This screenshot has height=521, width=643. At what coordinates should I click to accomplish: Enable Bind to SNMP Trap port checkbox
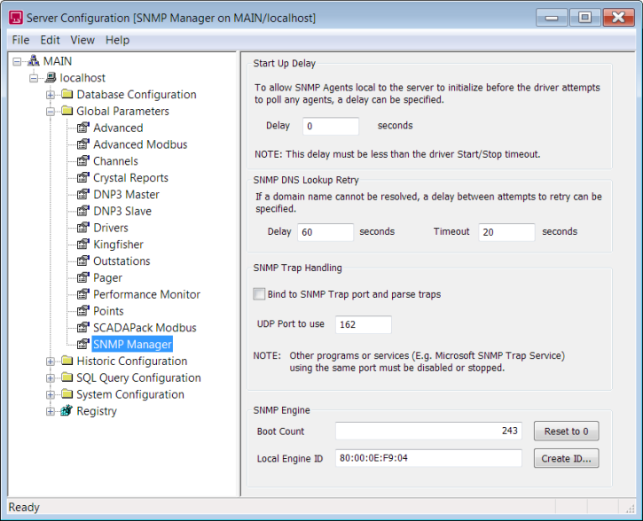tap(259, 294)
